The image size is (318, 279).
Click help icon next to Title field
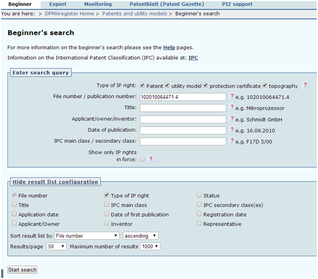(x=232, y=107)
